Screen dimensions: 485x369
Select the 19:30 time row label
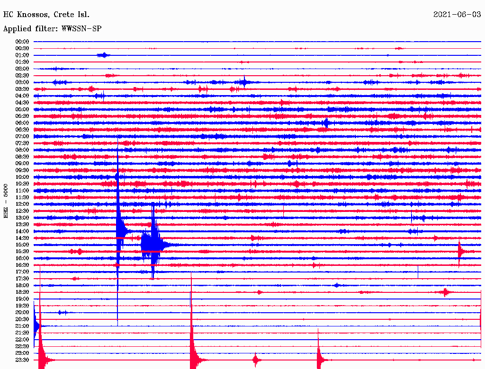(x=22, y=306)
